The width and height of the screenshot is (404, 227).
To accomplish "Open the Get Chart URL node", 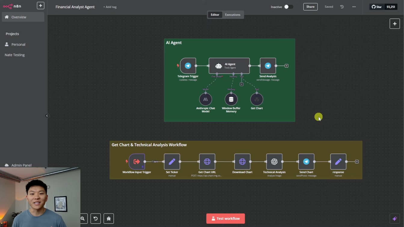I will (207, 162).
